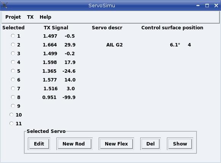Open the Help menu
Image resolution: width=221 pixels, height=163 pixels.
(45, 17)
